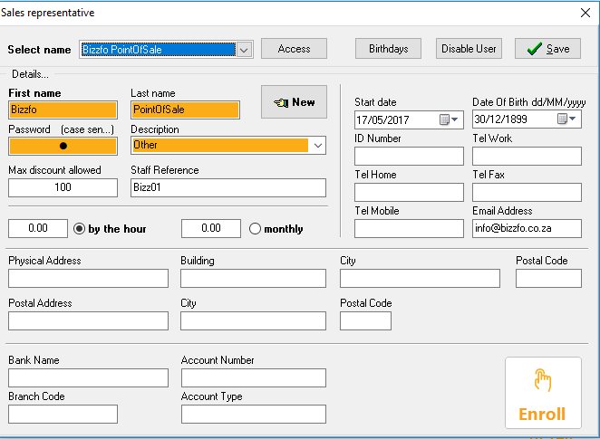Click the Max discount allowed field
The height and width of the screenshot is (439, 600).
(63, 187)
